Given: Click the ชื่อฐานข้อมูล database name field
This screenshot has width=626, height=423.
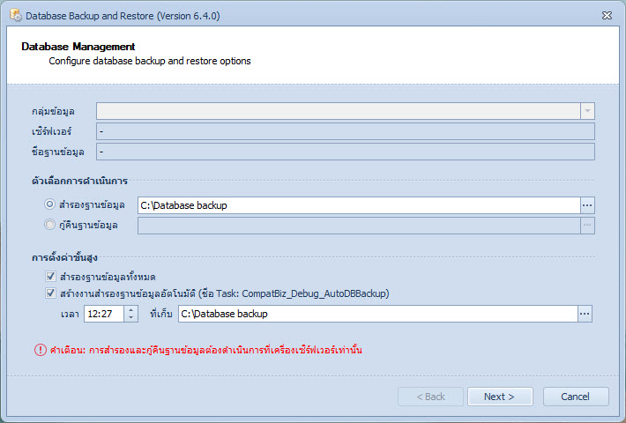Looking at the screenshot, I should pos(346,152).
